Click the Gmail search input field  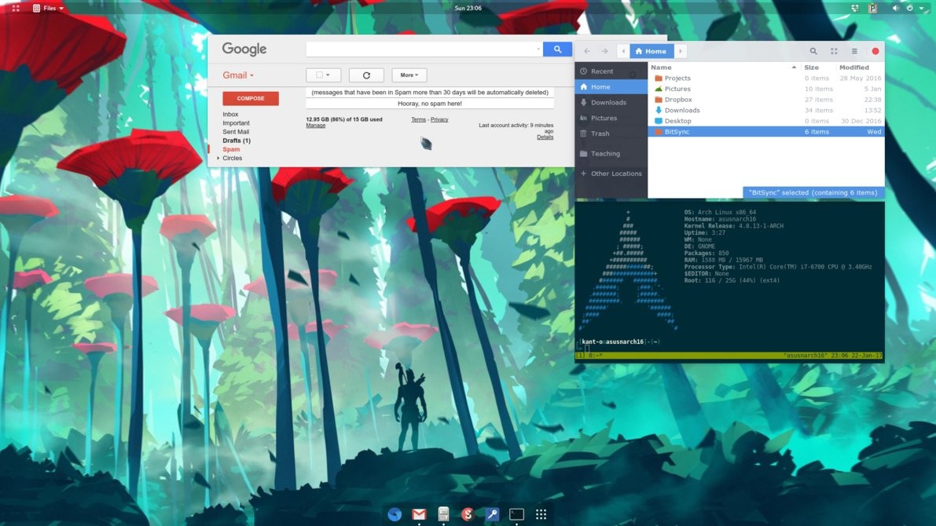420,49
